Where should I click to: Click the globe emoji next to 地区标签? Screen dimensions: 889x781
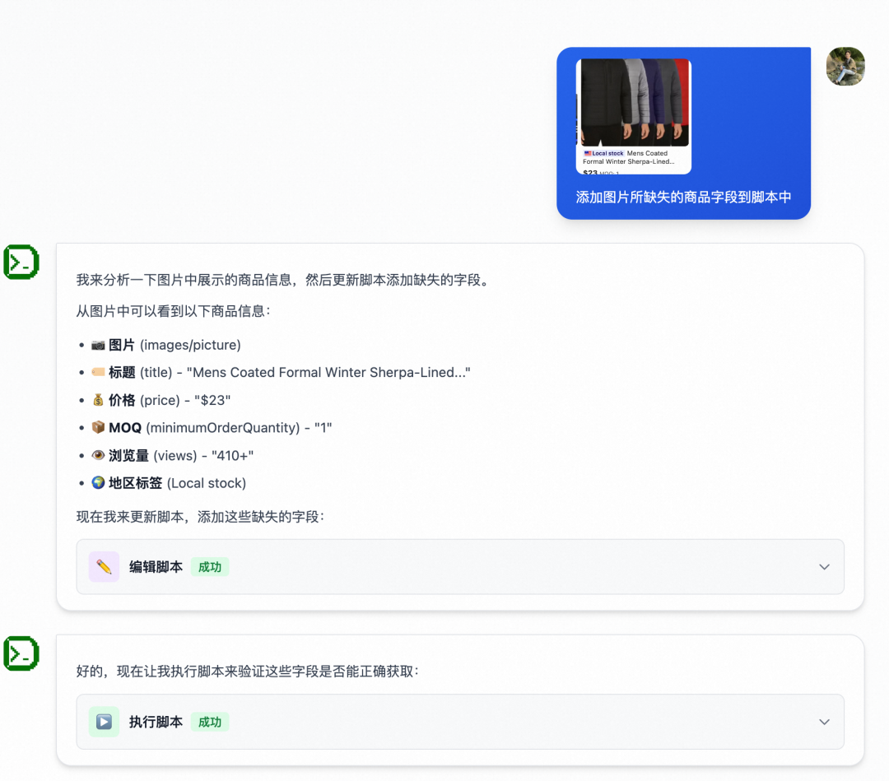97,483
